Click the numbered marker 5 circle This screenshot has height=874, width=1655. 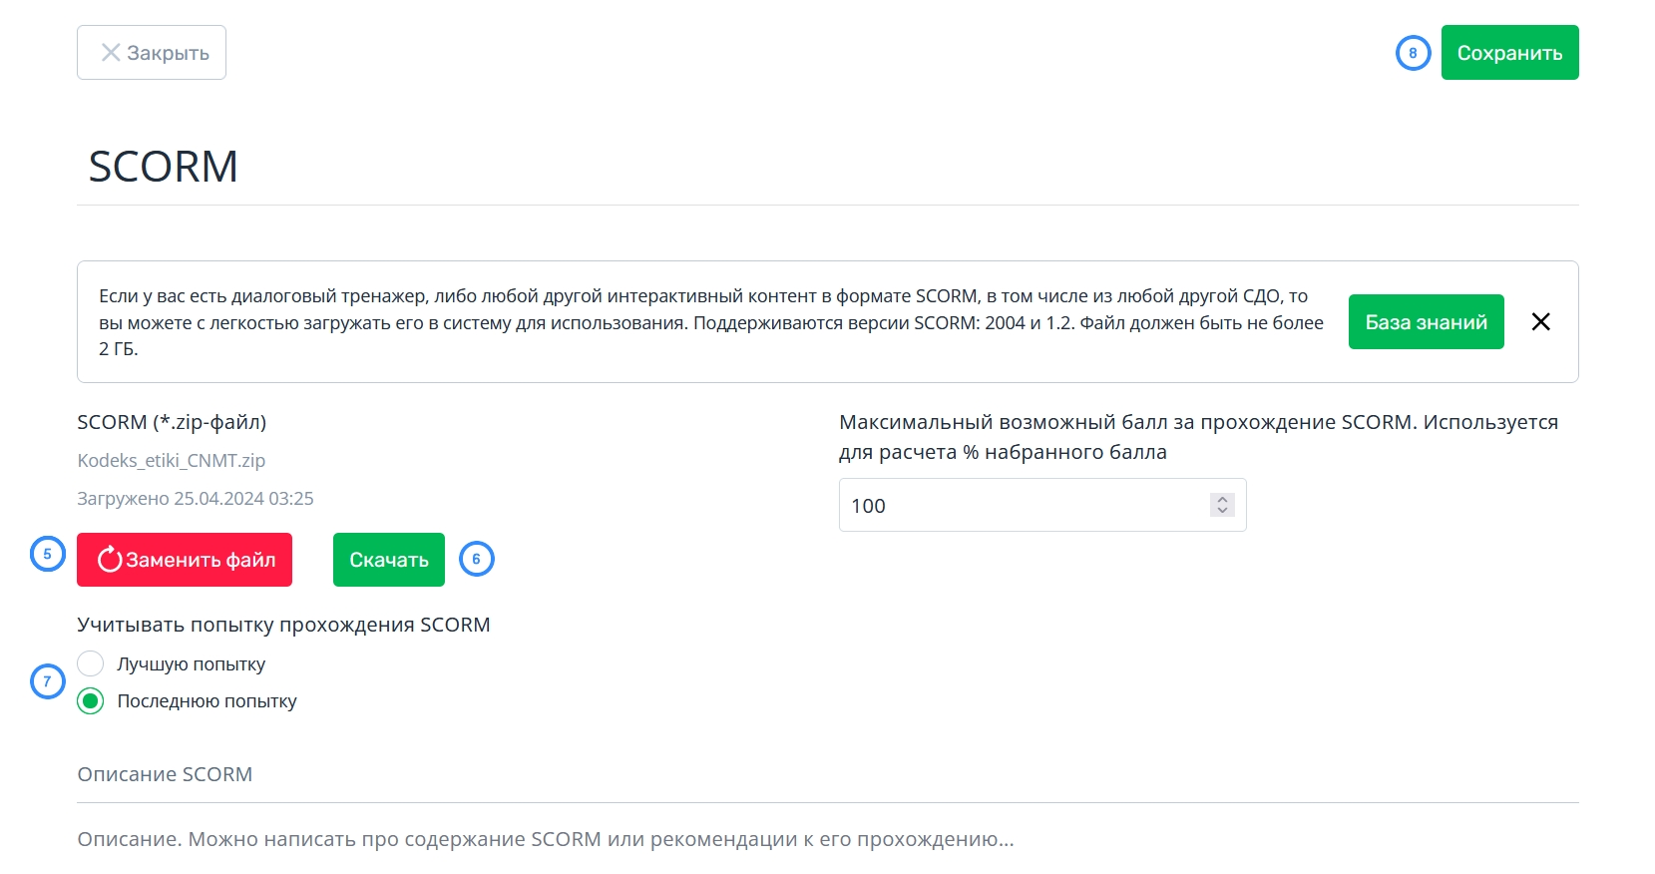[x=48, y=554]
